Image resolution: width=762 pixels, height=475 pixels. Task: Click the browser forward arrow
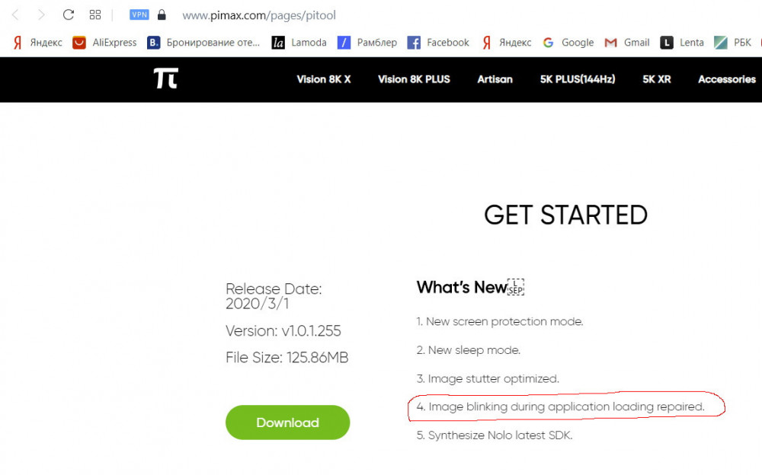(41, 14)
